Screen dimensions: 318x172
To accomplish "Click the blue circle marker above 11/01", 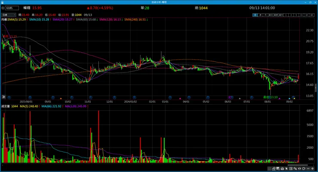I will (90, 97).
